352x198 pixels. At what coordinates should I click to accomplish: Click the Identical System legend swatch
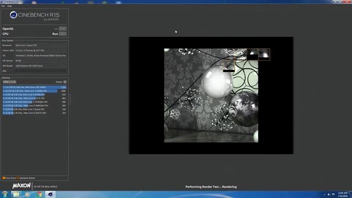(x=18, y=178)
